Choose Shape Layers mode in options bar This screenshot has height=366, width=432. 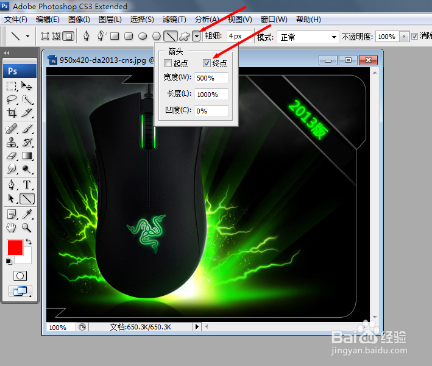[x=45, y=36]
